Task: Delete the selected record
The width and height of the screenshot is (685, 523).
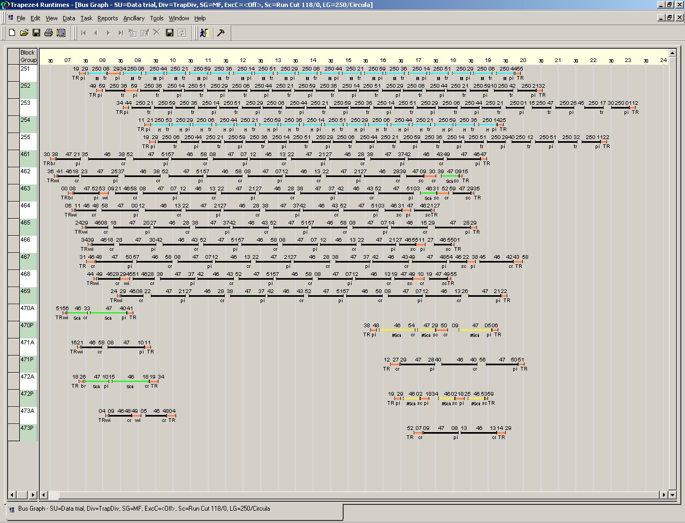Action: click(156, 33)
